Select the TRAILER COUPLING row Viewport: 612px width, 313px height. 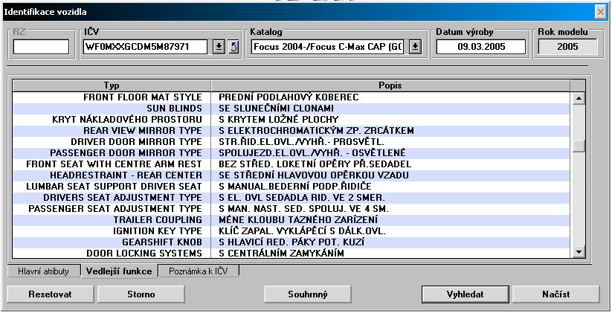coord(157,220)
